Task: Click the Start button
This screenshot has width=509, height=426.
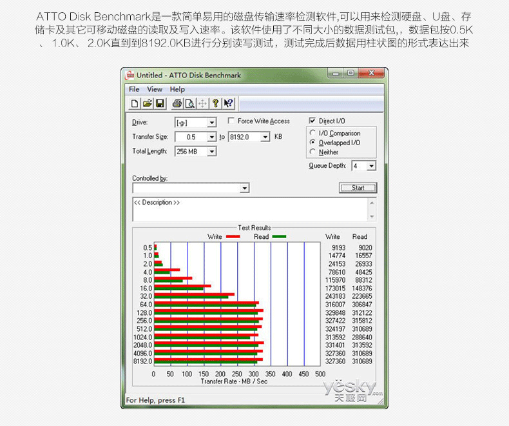Action: (358, 188)
